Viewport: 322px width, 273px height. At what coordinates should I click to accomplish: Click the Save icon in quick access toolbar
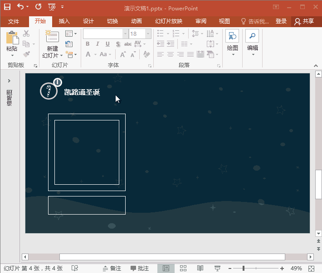coord(7,7)
